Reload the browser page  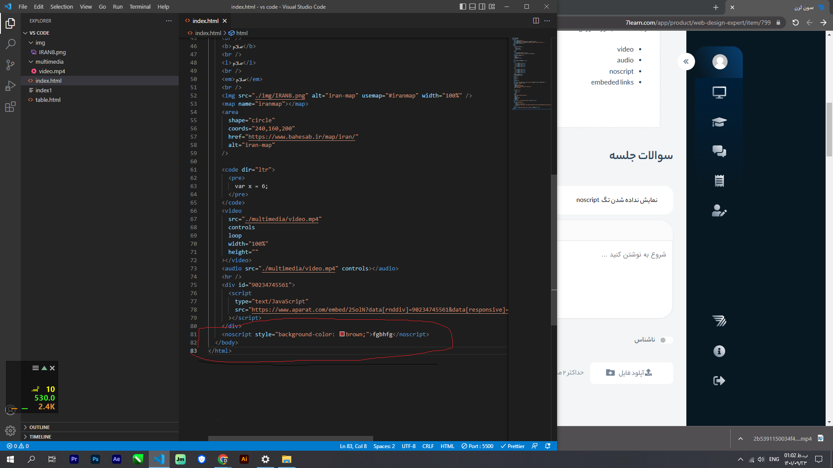tap(795, 23)
